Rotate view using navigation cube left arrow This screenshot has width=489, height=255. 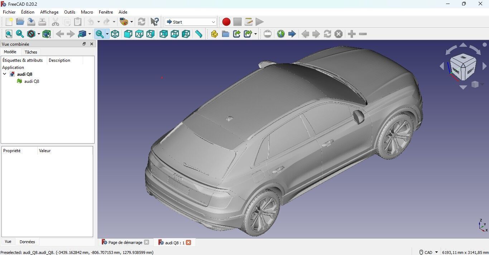[442, 66]
